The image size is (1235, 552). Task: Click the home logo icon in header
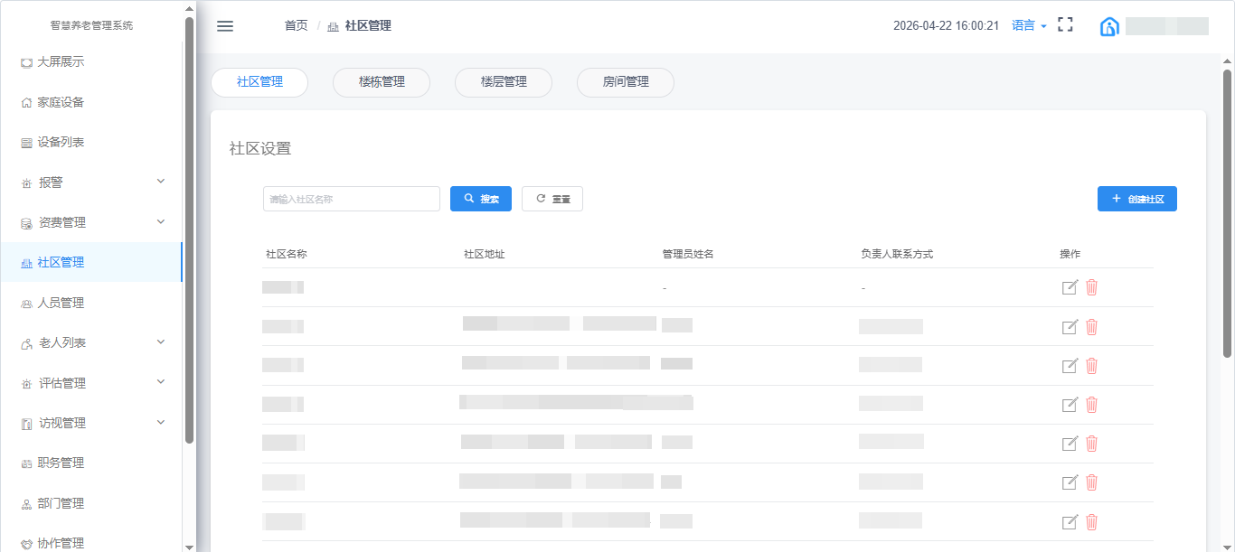1108,26
